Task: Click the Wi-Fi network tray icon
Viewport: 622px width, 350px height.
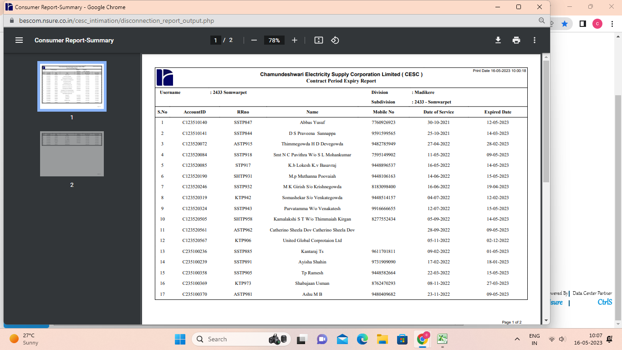Action: click(x=552, y=339)
